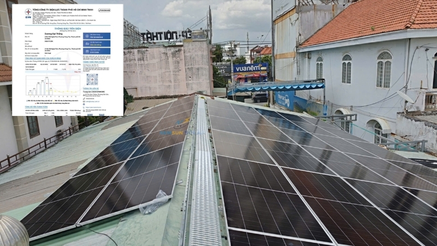
Task: Click the location pin icon beside address
Action: tap(84, 95)
